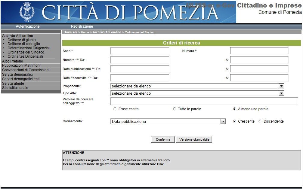Click the Archivio Atti on-line breadcrumb text

pos(107,32)
